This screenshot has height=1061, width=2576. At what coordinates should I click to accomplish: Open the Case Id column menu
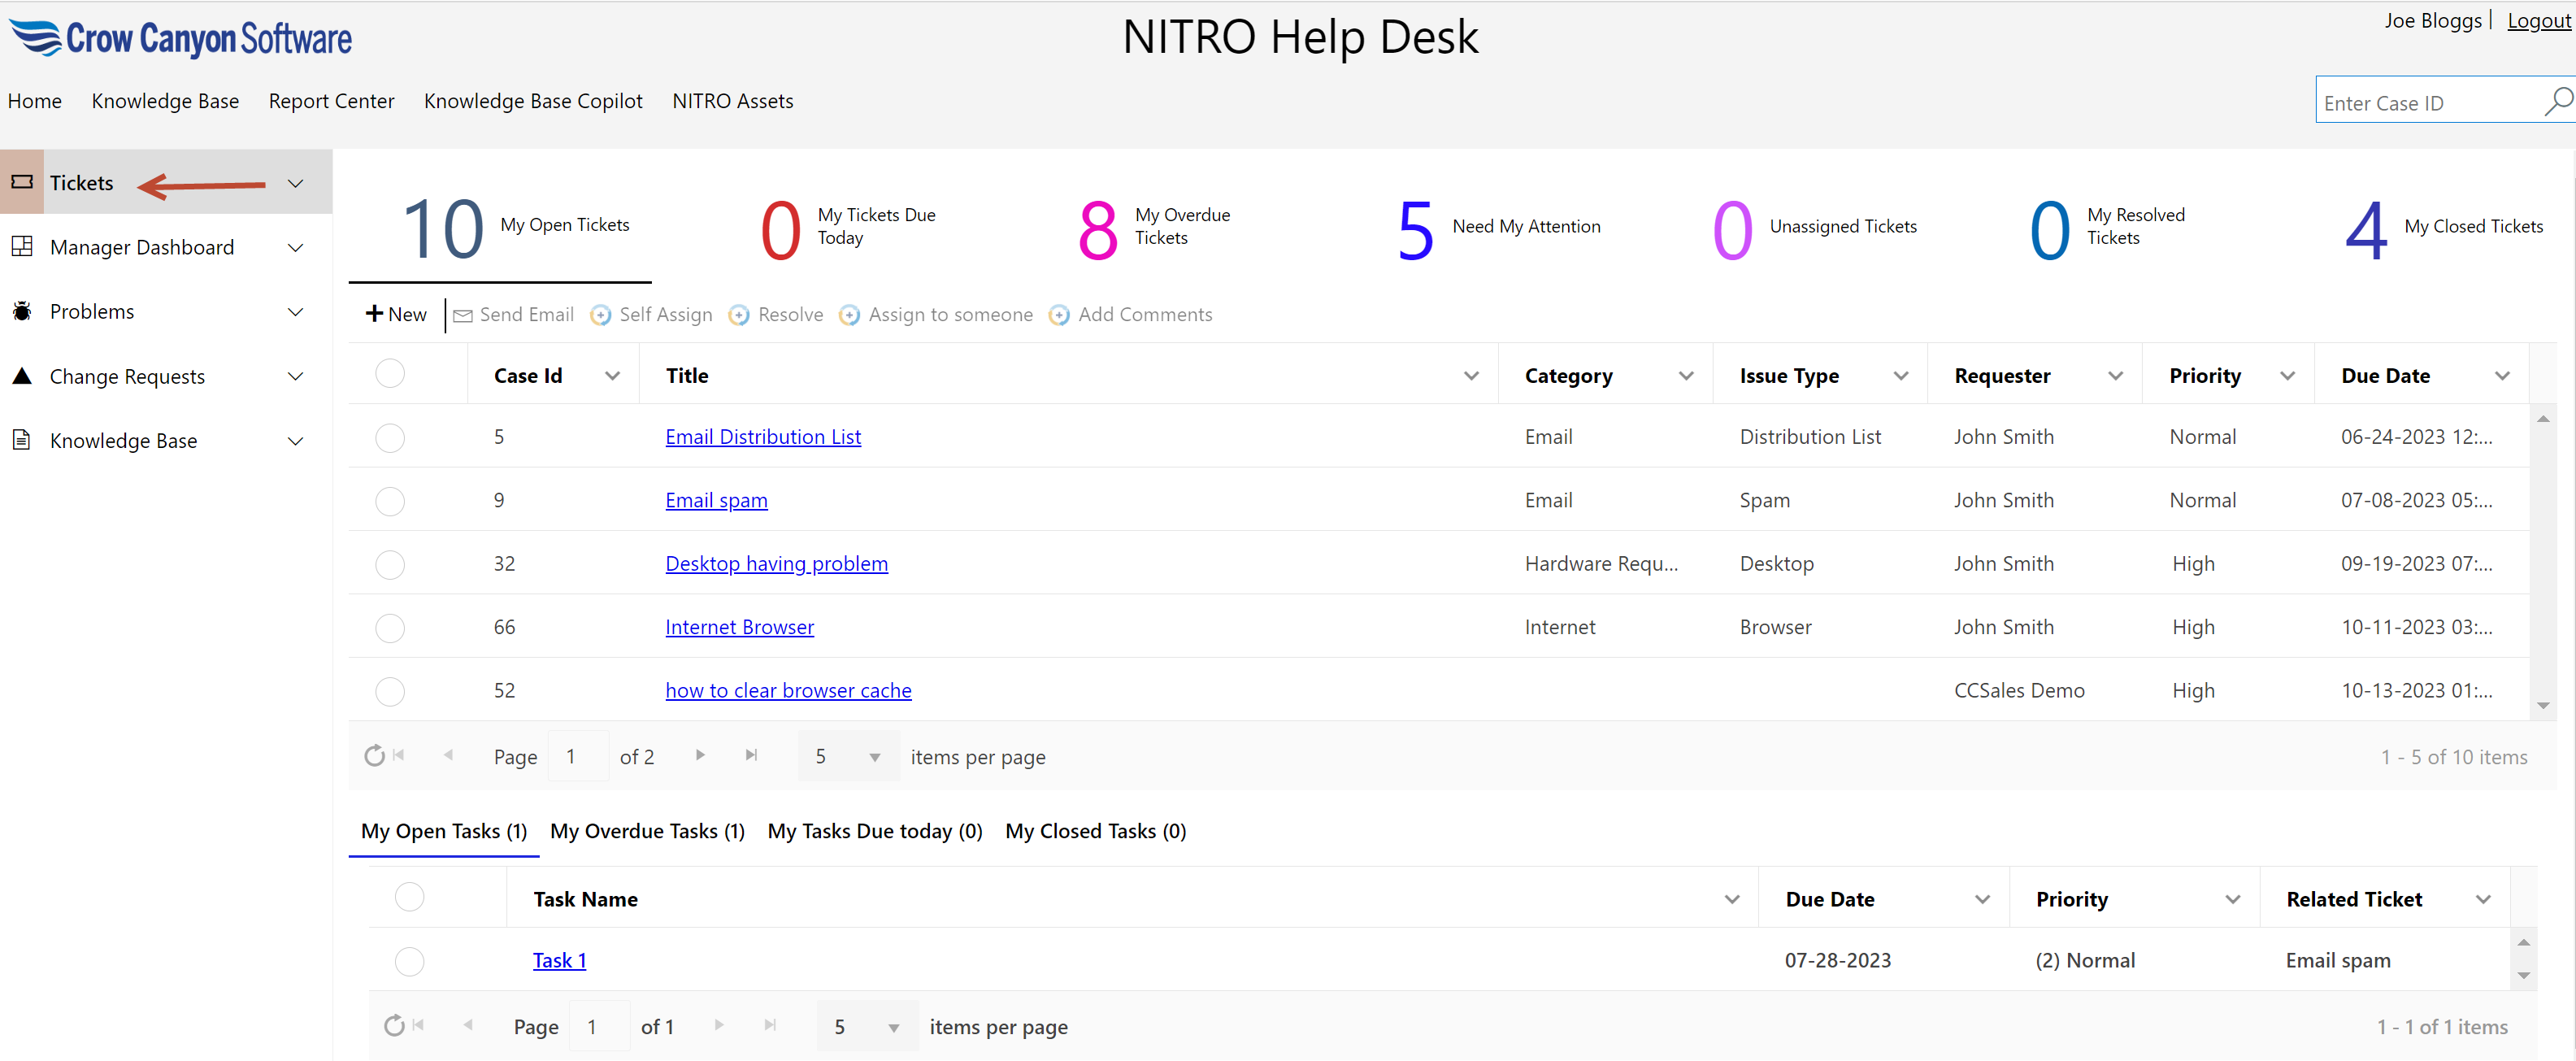(613, 376)
